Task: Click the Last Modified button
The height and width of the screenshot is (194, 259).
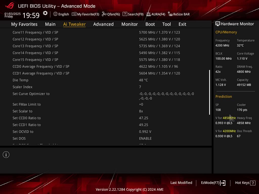Action: [181, 183]
